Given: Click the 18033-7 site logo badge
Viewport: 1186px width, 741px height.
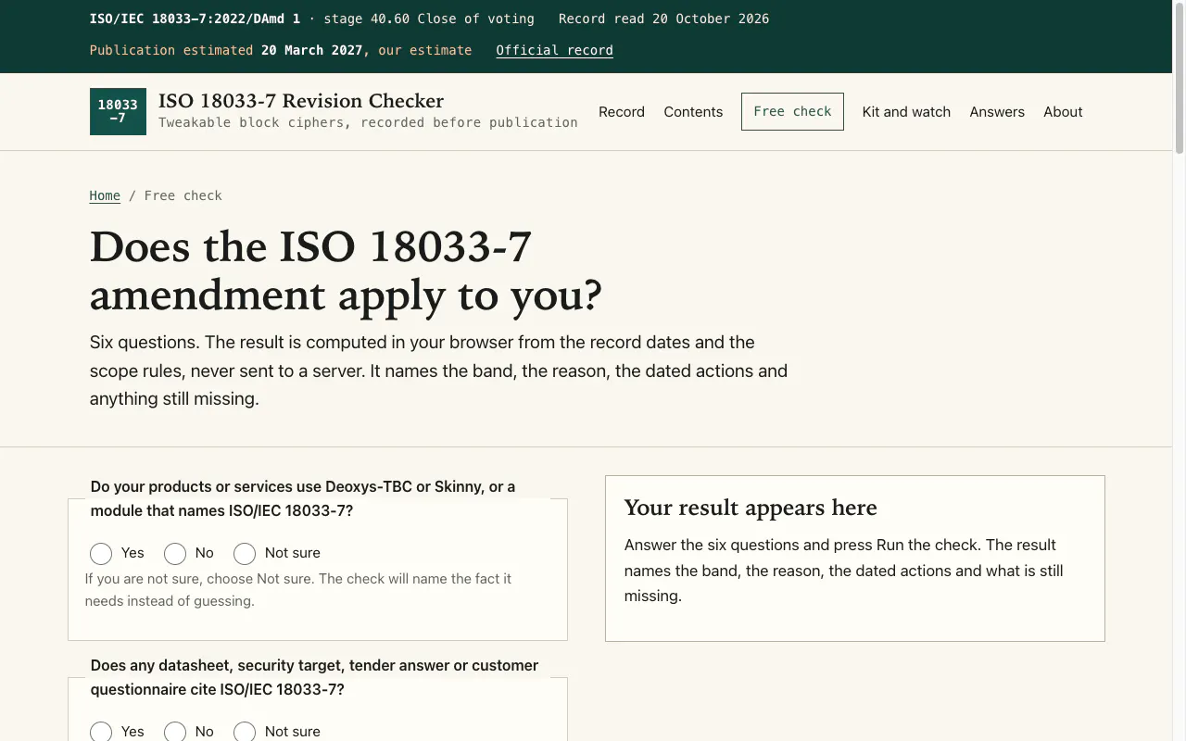Looking at the screenshot, I should coord(118,111).
